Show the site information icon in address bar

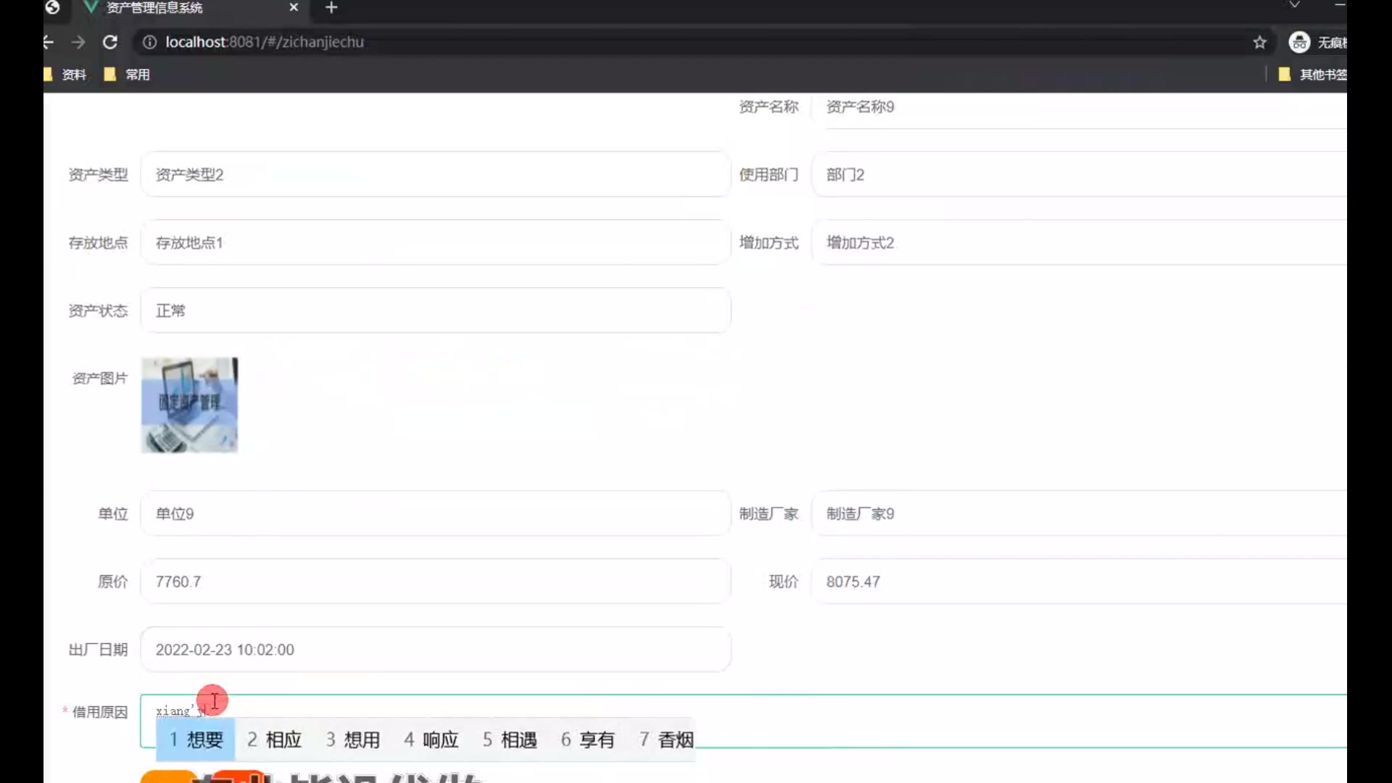[x=149, y=42]
